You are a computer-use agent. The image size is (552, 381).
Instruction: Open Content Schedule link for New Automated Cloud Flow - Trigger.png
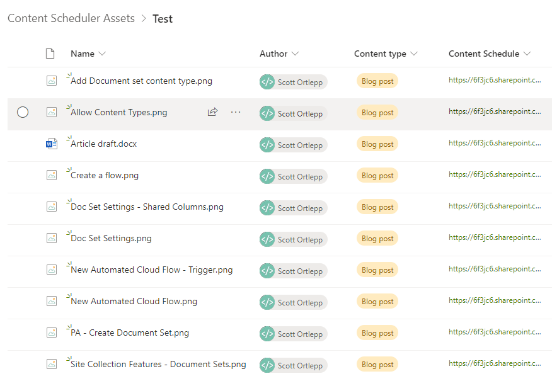pyautogui.click(x=495, y=269)
